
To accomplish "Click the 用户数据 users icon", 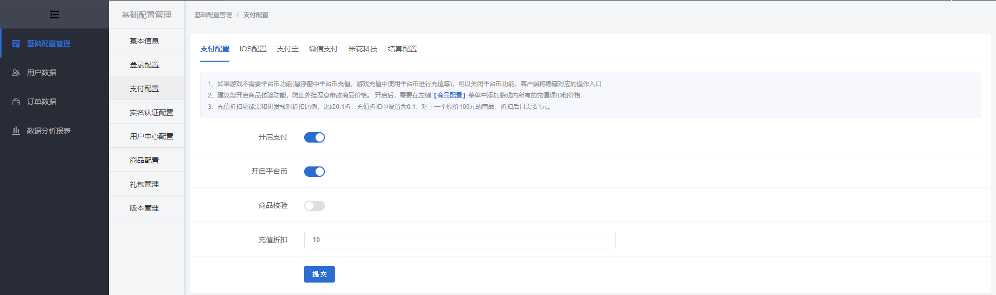I will tap(16, 73).
